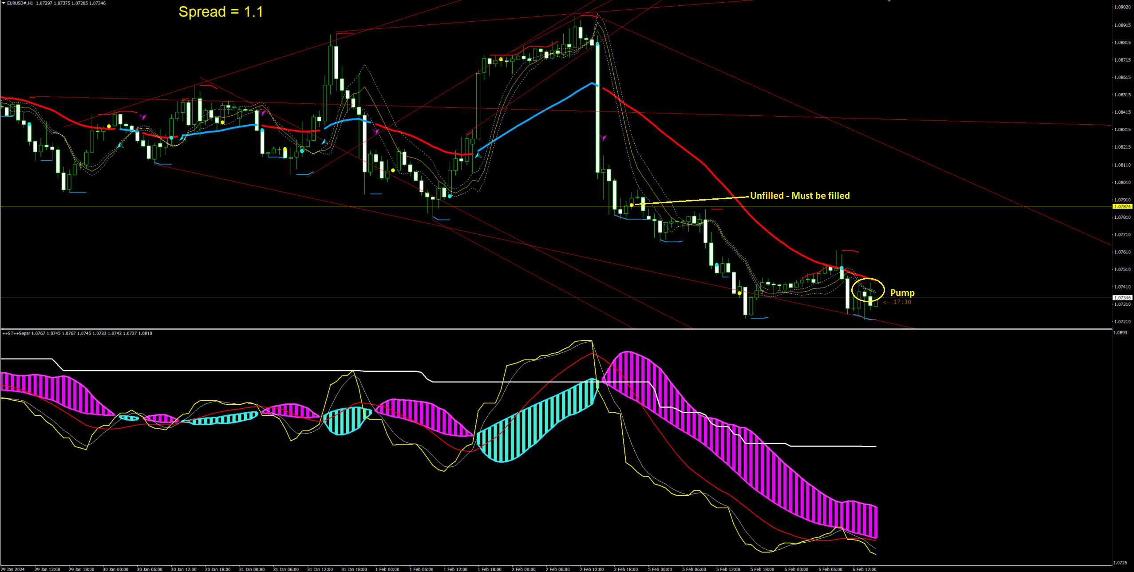Open the dropdown triangle beside EURUSD#,H1
Screen dimensions: 1134x572
(x=4, y=3)
